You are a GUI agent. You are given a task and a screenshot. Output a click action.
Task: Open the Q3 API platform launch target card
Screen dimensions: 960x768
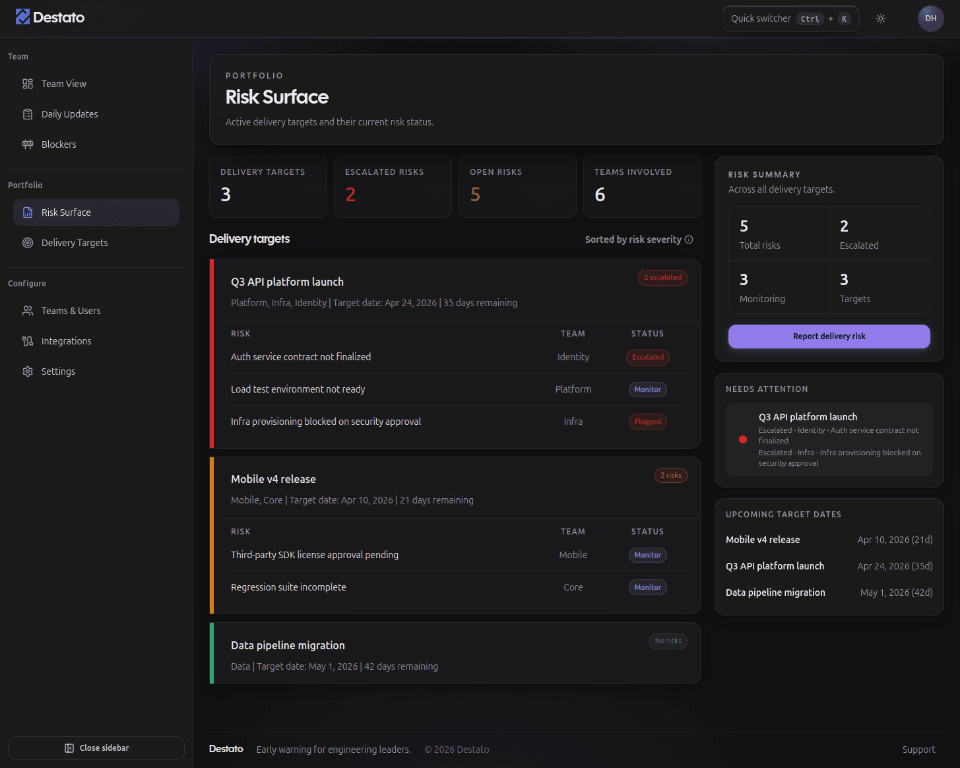(287, 282)
